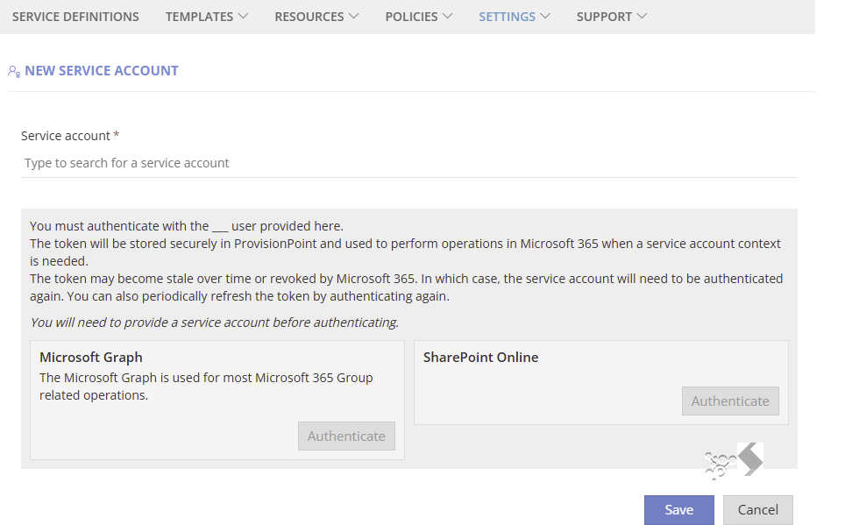Image resolution: width=845 pixels, height=525 pixels.
Task: Save the new service account
Action: pos(679,510)
